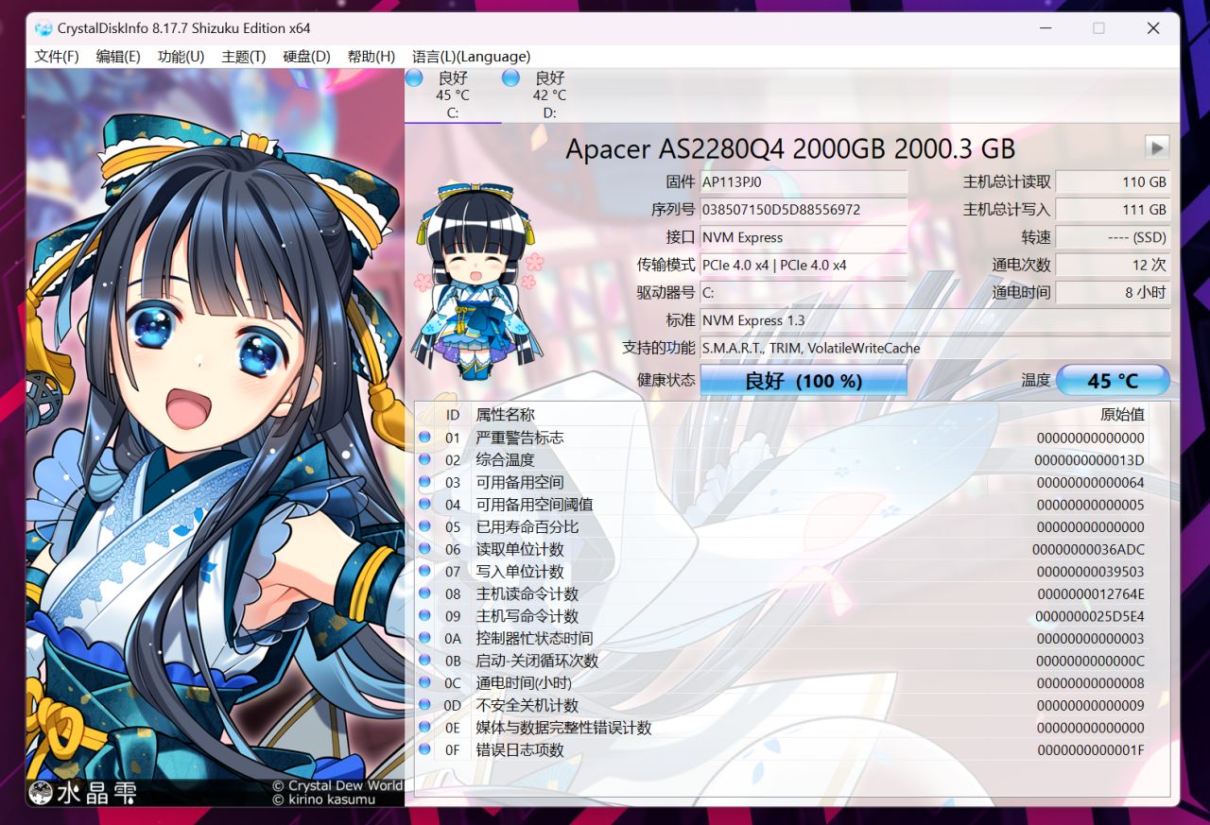The width and height of the screenshot is (1210, 825).
Task: Click the status orb for attribute 08
Action: pyautogui.click(x=424, y=593)
